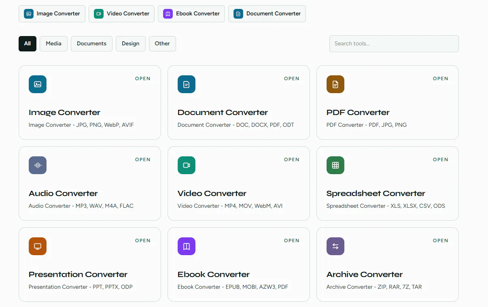Click OPEN on the Image Converter card

click(143, 79)
